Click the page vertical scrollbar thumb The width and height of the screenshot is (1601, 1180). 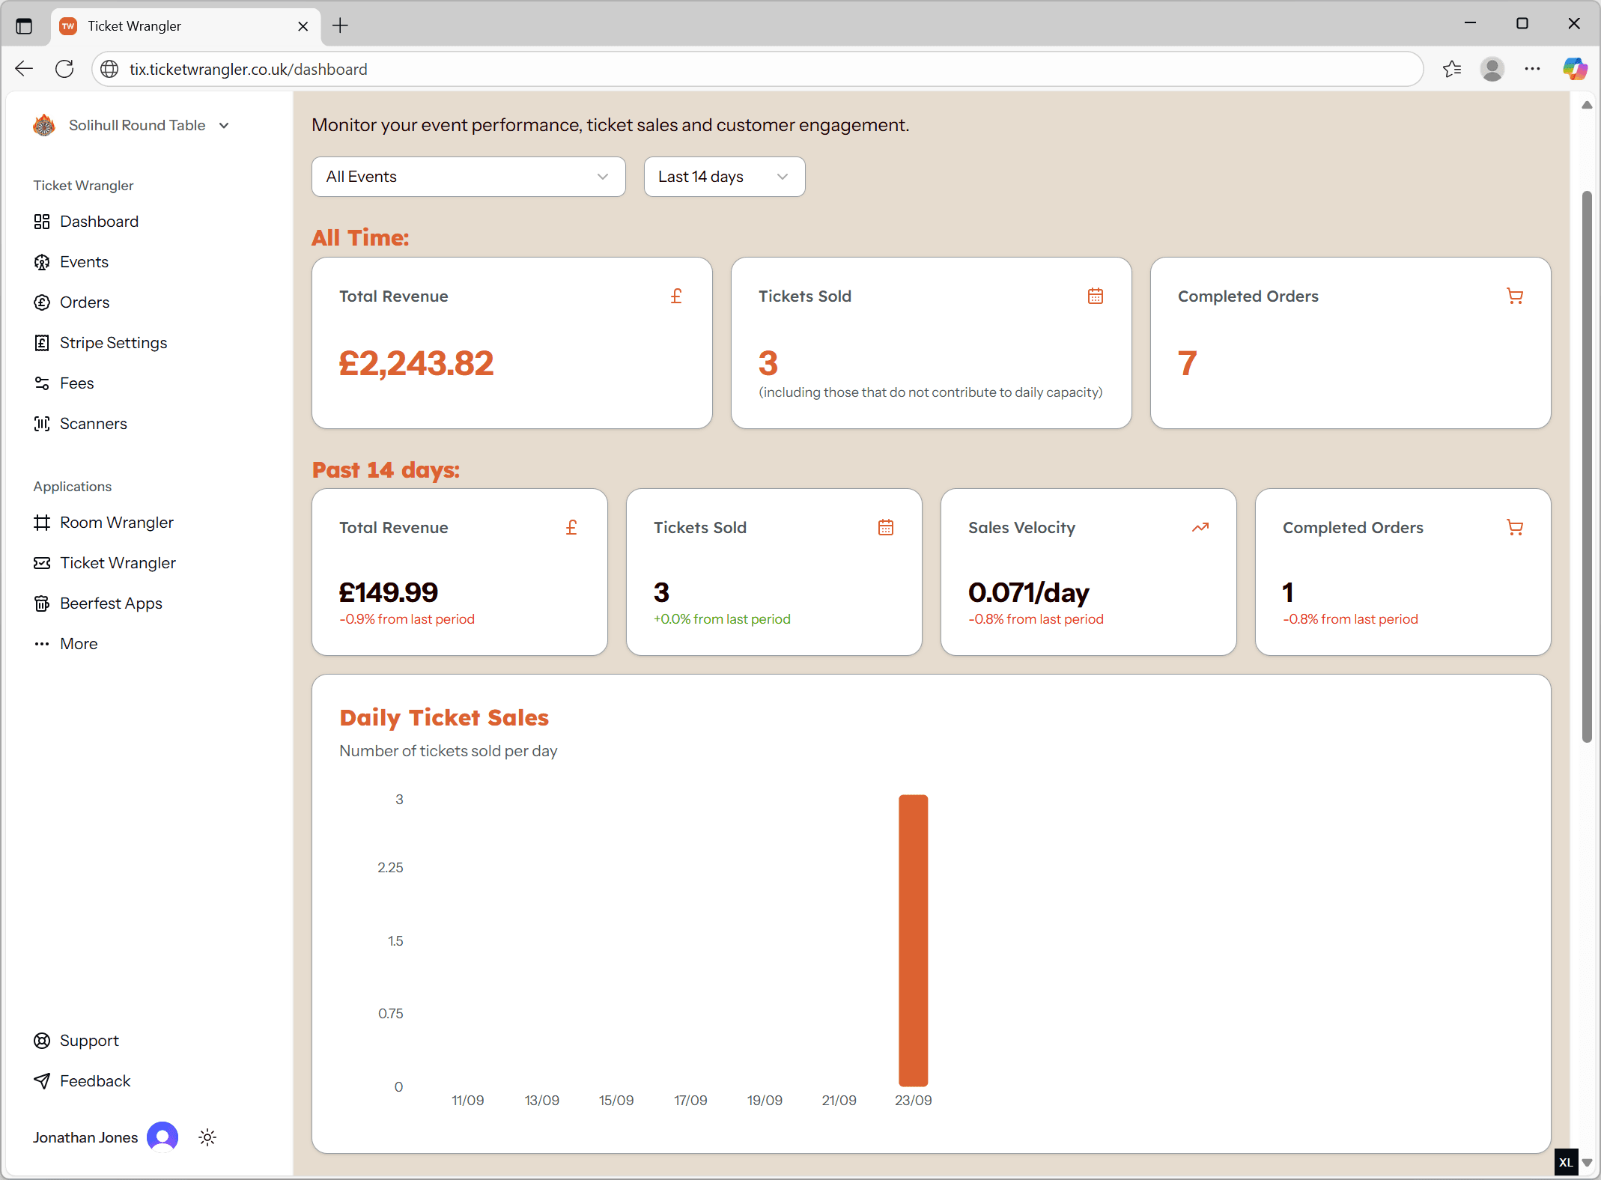click(1586, 464)
